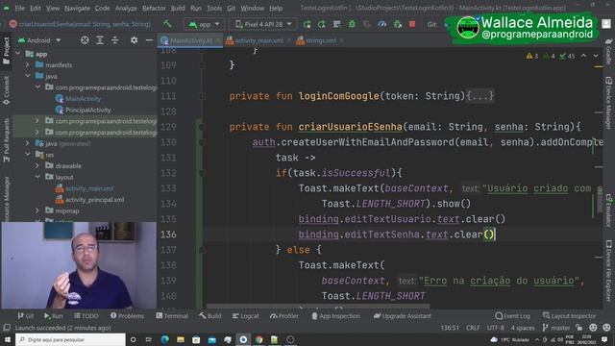The image size is (615, 346).
Task: Toggle fold at line 130 gutter
Action: (203, 142)
